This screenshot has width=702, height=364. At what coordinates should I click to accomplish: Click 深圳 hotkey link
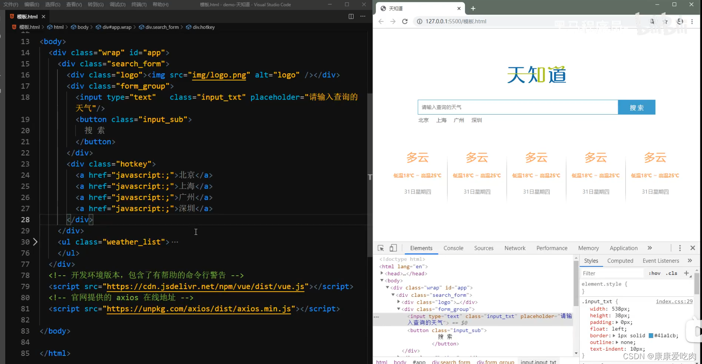tap(477, 120)
